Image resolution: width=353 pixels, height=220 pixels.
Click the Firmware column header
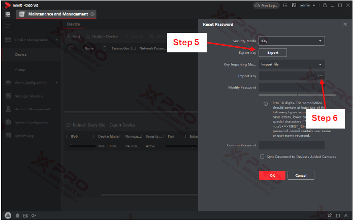(x=133, y=137)
